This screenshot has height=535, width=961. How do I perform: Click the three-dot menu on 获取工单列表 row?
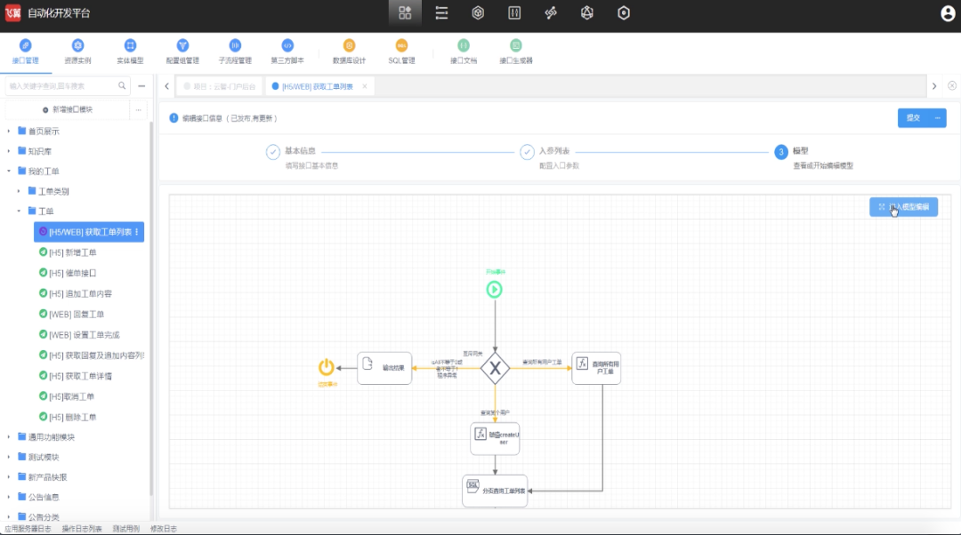(x=137, y=232)
